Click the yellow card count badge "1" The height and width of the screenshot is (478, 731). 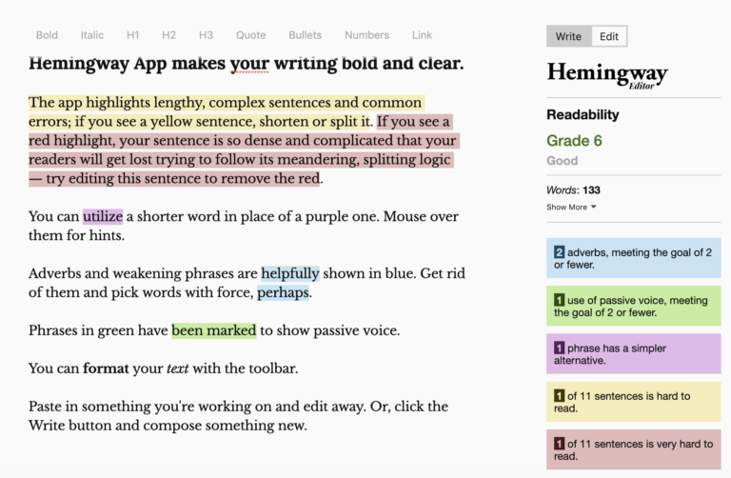[559, 396]
